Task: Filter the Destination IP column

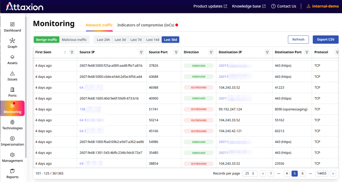Action: tap(267, 52)
